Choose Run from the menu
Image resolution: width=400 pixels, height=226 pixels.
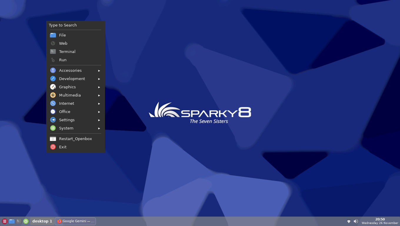63,60
